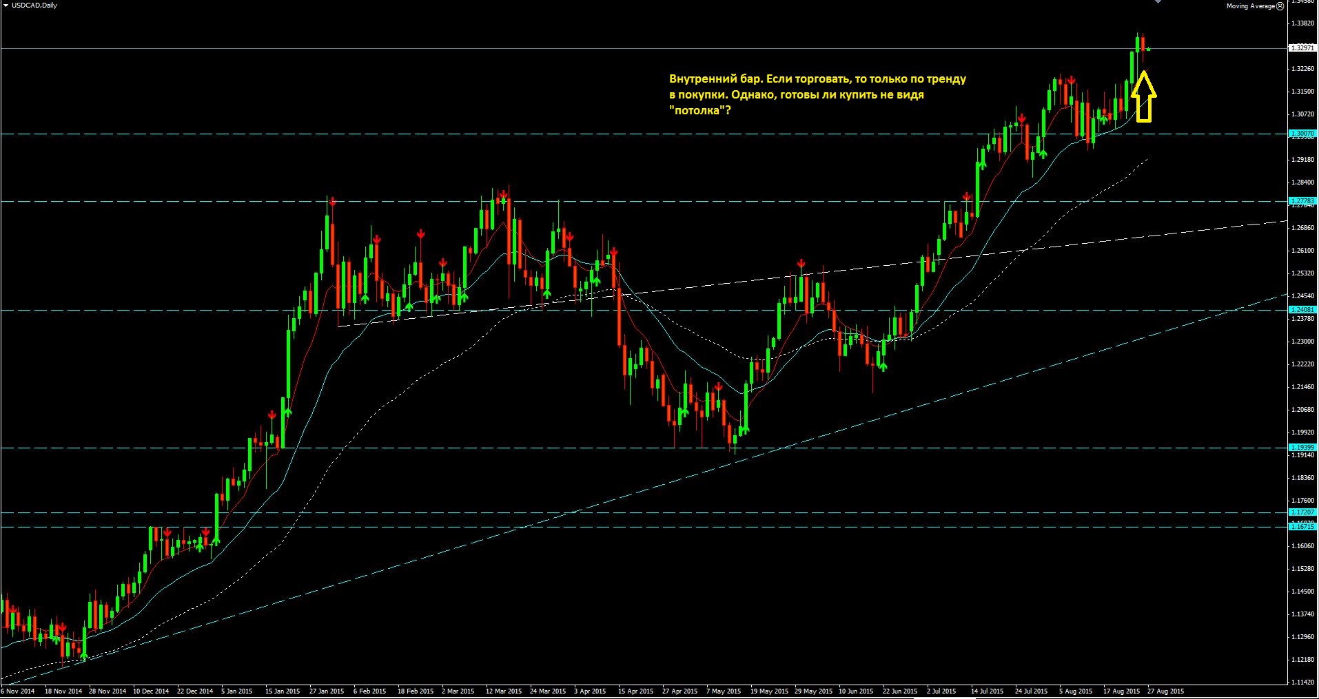Click the 27 Apr 2015 date label

[x=679, y=691]
